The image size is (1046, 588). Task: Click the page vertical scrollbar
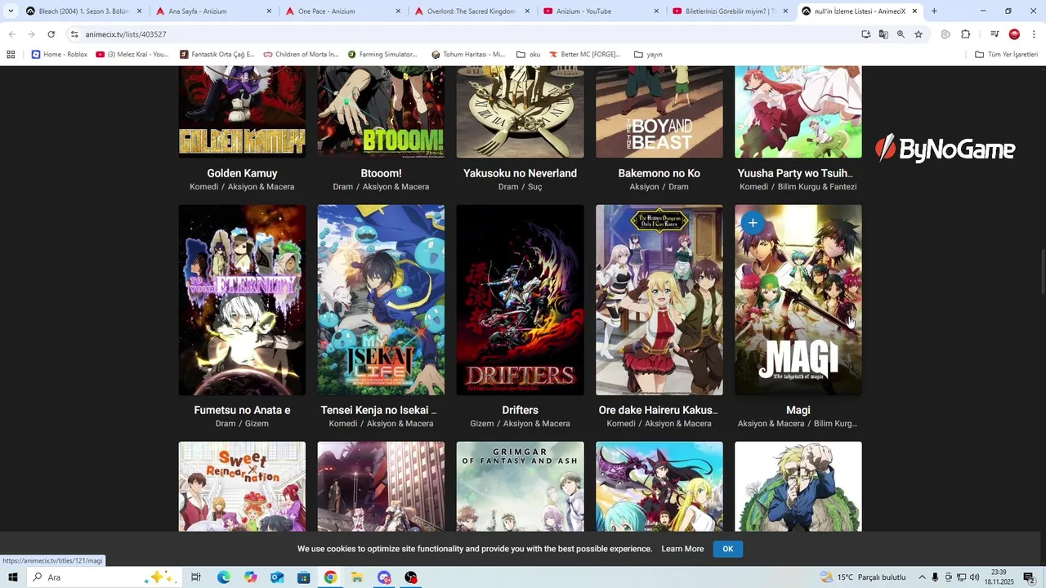click(1042, 274)
